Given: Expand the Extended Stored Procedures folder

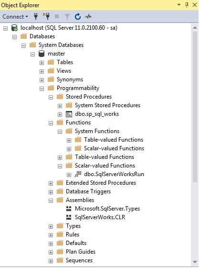Looking at the screenshot, I should (x=51, y=183).
